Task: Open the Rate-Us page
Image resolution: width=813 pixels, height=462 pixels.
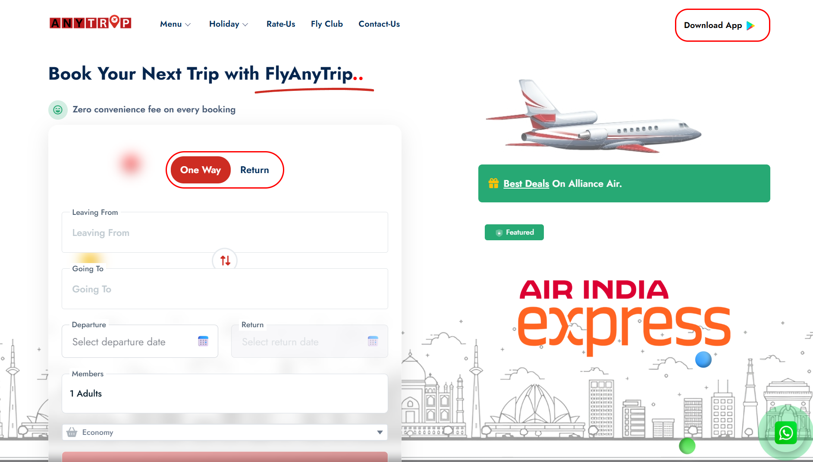Action: (281, 24)
